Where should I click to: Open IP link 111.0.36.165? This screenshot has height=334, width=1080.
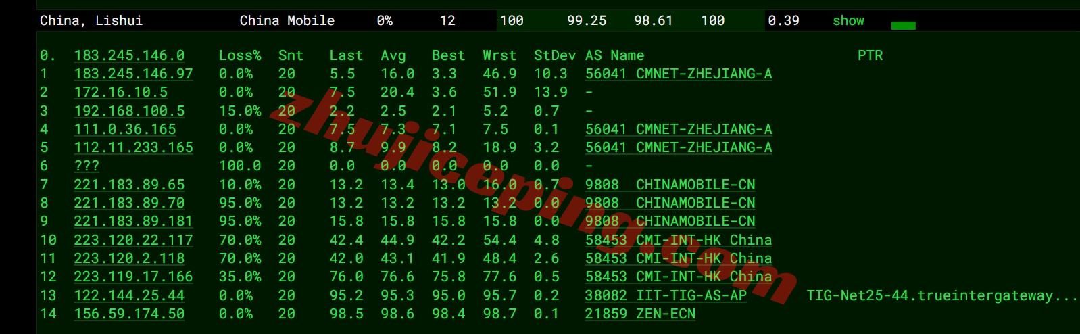pyautogui.click(x=125, y=129)
